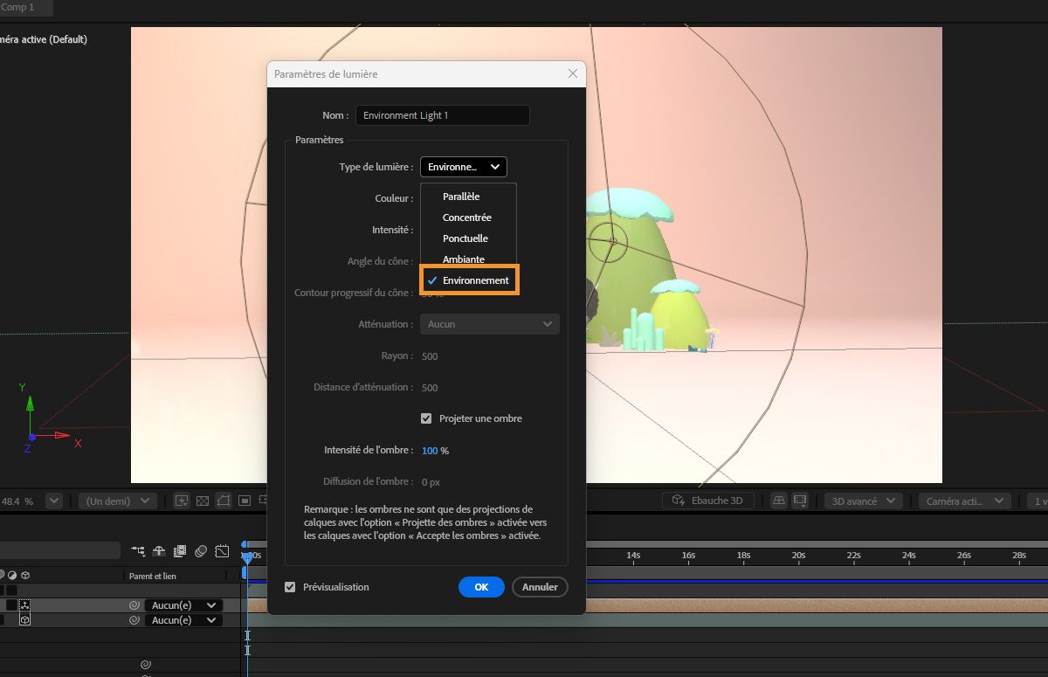
Task: Open the Type de lumière dropdown
Action: tap(464, 167)
